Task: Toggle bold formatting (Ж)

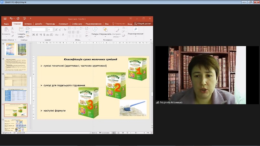Action: click(x=33, y=35)
